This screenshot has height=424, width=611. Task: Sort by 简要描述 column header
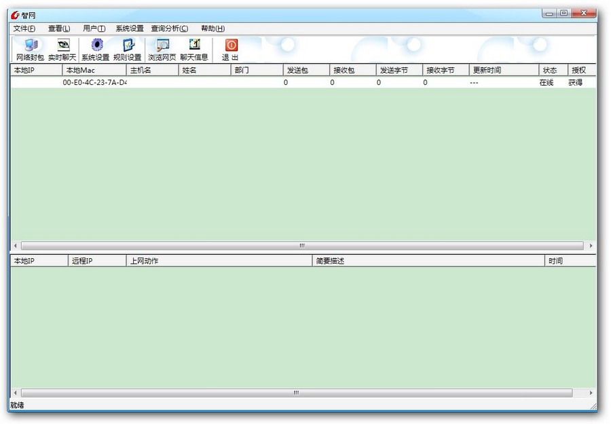tap(428, 261)
